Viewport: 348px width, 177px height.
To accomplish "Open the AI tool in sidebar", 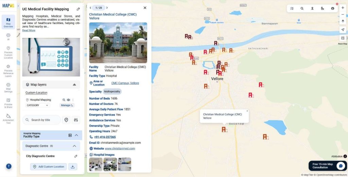I will pos(8,37).
